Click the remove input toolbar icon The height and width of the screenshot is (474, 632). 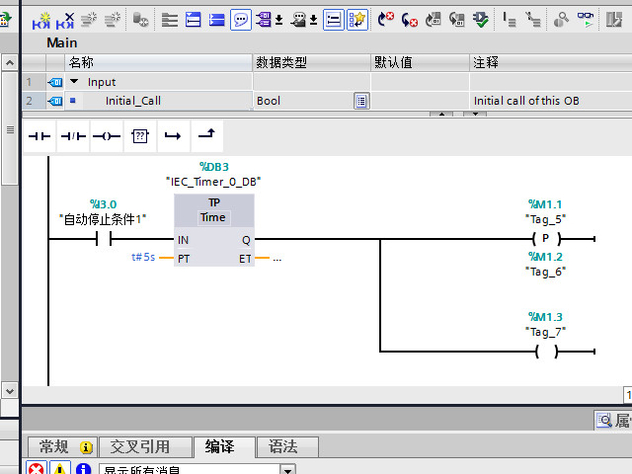pyautogui.click(x=533, y=20)
